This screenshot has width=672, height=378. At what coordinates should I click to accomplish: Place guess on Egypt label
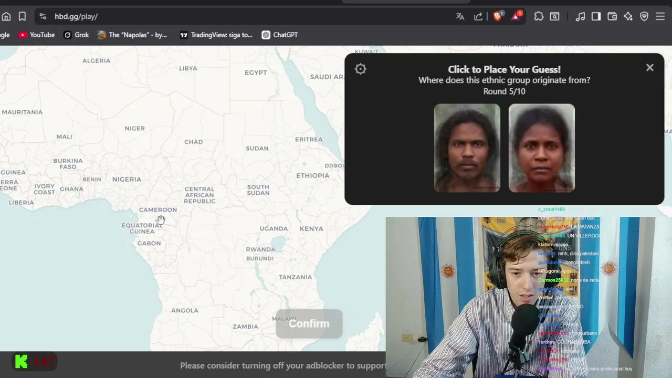[256, 72]
